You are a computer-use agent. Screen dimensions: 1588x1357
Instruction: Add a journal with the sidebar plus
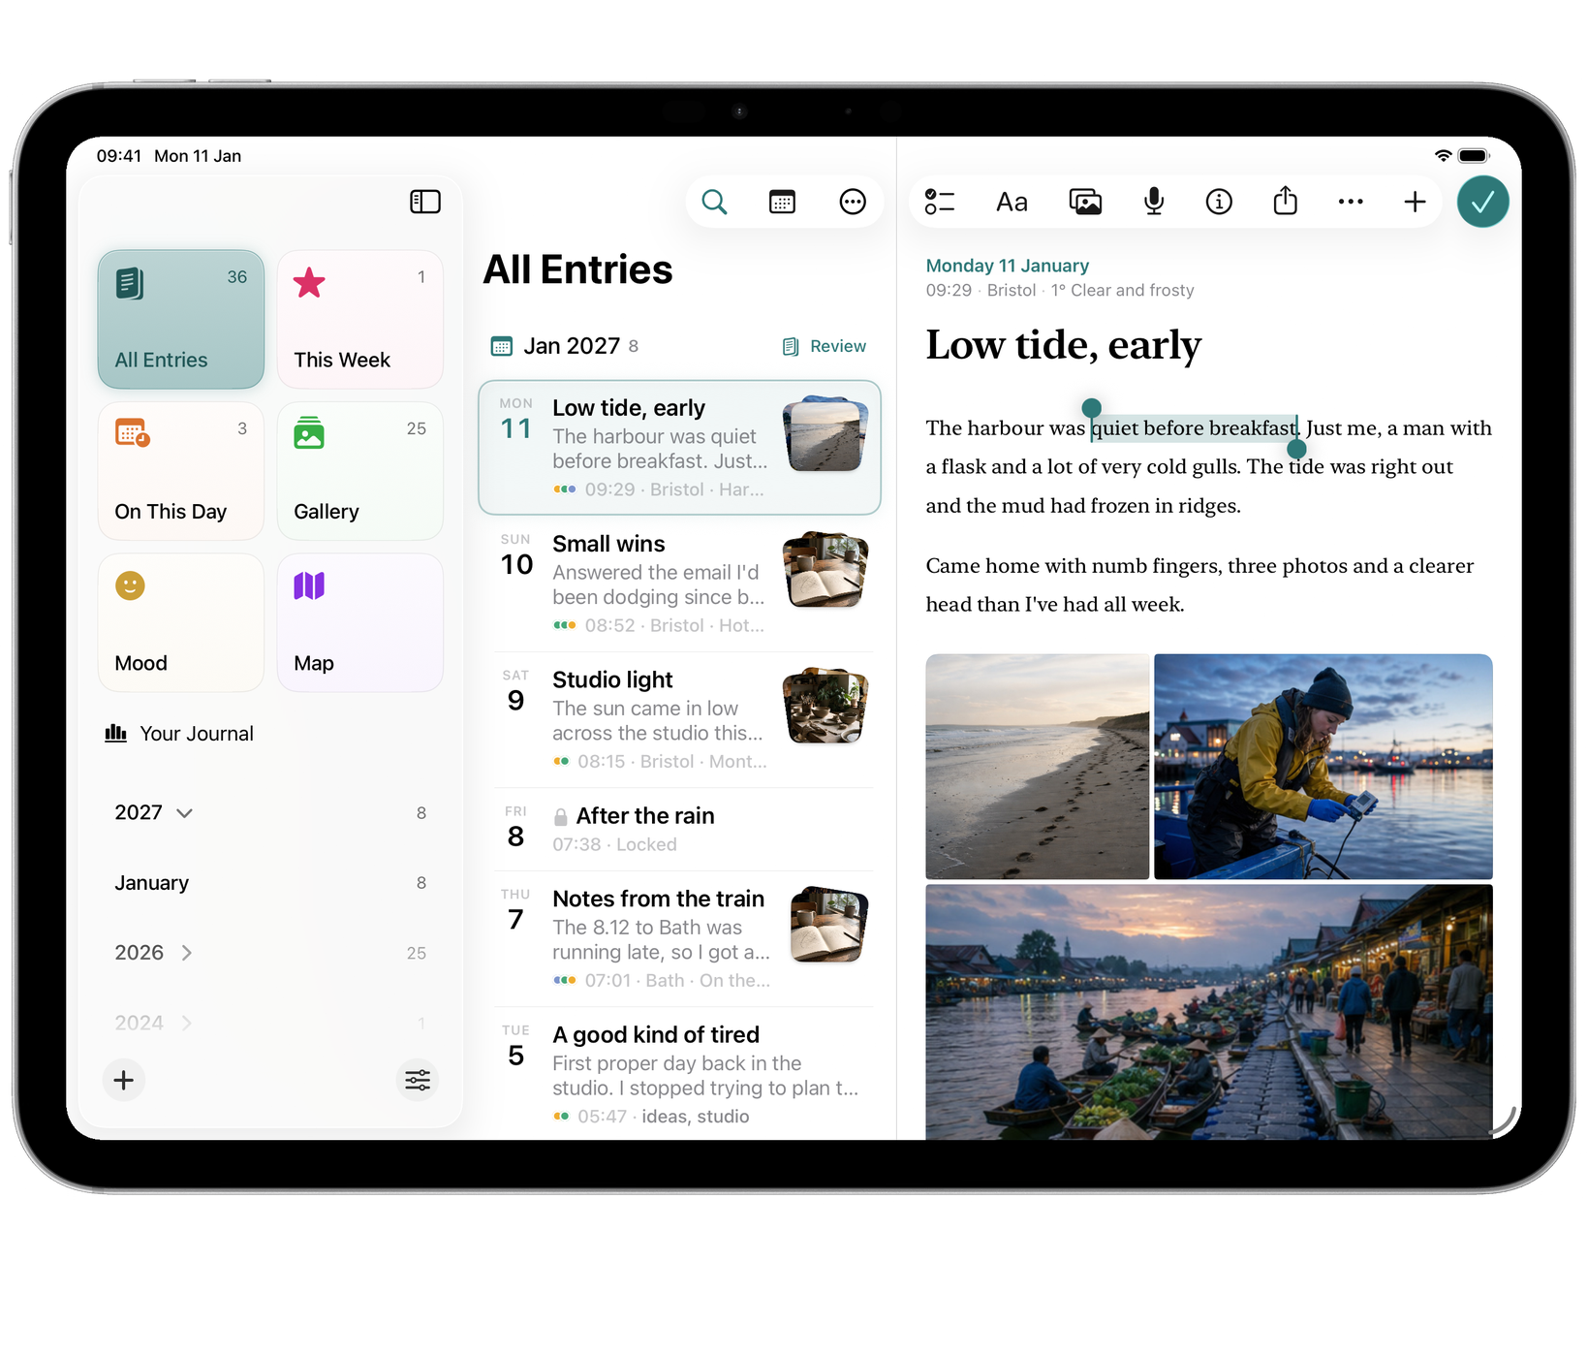(x=124, y=1080)
